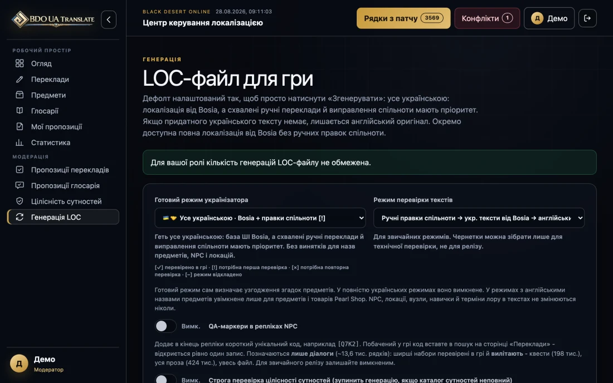Open the Демо user menu button

click(x=549, y=18)
